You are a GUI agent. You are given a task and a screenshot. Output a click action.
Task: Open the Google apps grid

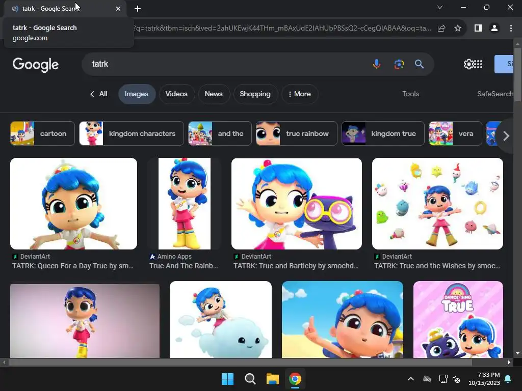(x=478, y=64)
